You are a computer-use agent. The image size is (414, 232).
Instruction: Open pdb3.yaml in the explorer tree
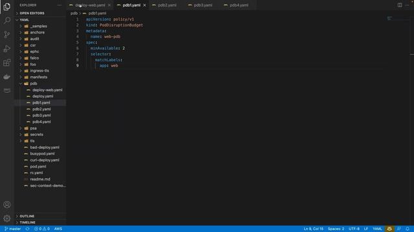[x=41, y=115]
